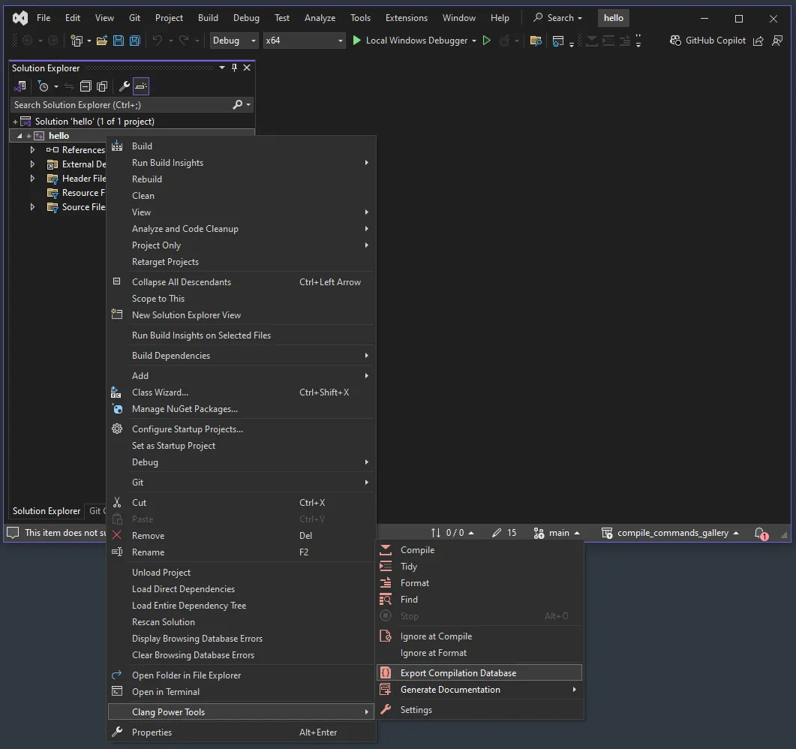Open Manage NuGet Packages
This screenshot has height=749, width=796.
pos(185,408)
